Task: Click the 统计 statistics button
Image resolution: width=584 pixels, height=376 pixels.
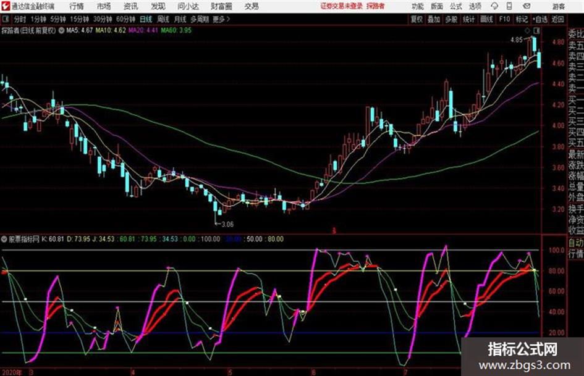Action: [469, 19]
